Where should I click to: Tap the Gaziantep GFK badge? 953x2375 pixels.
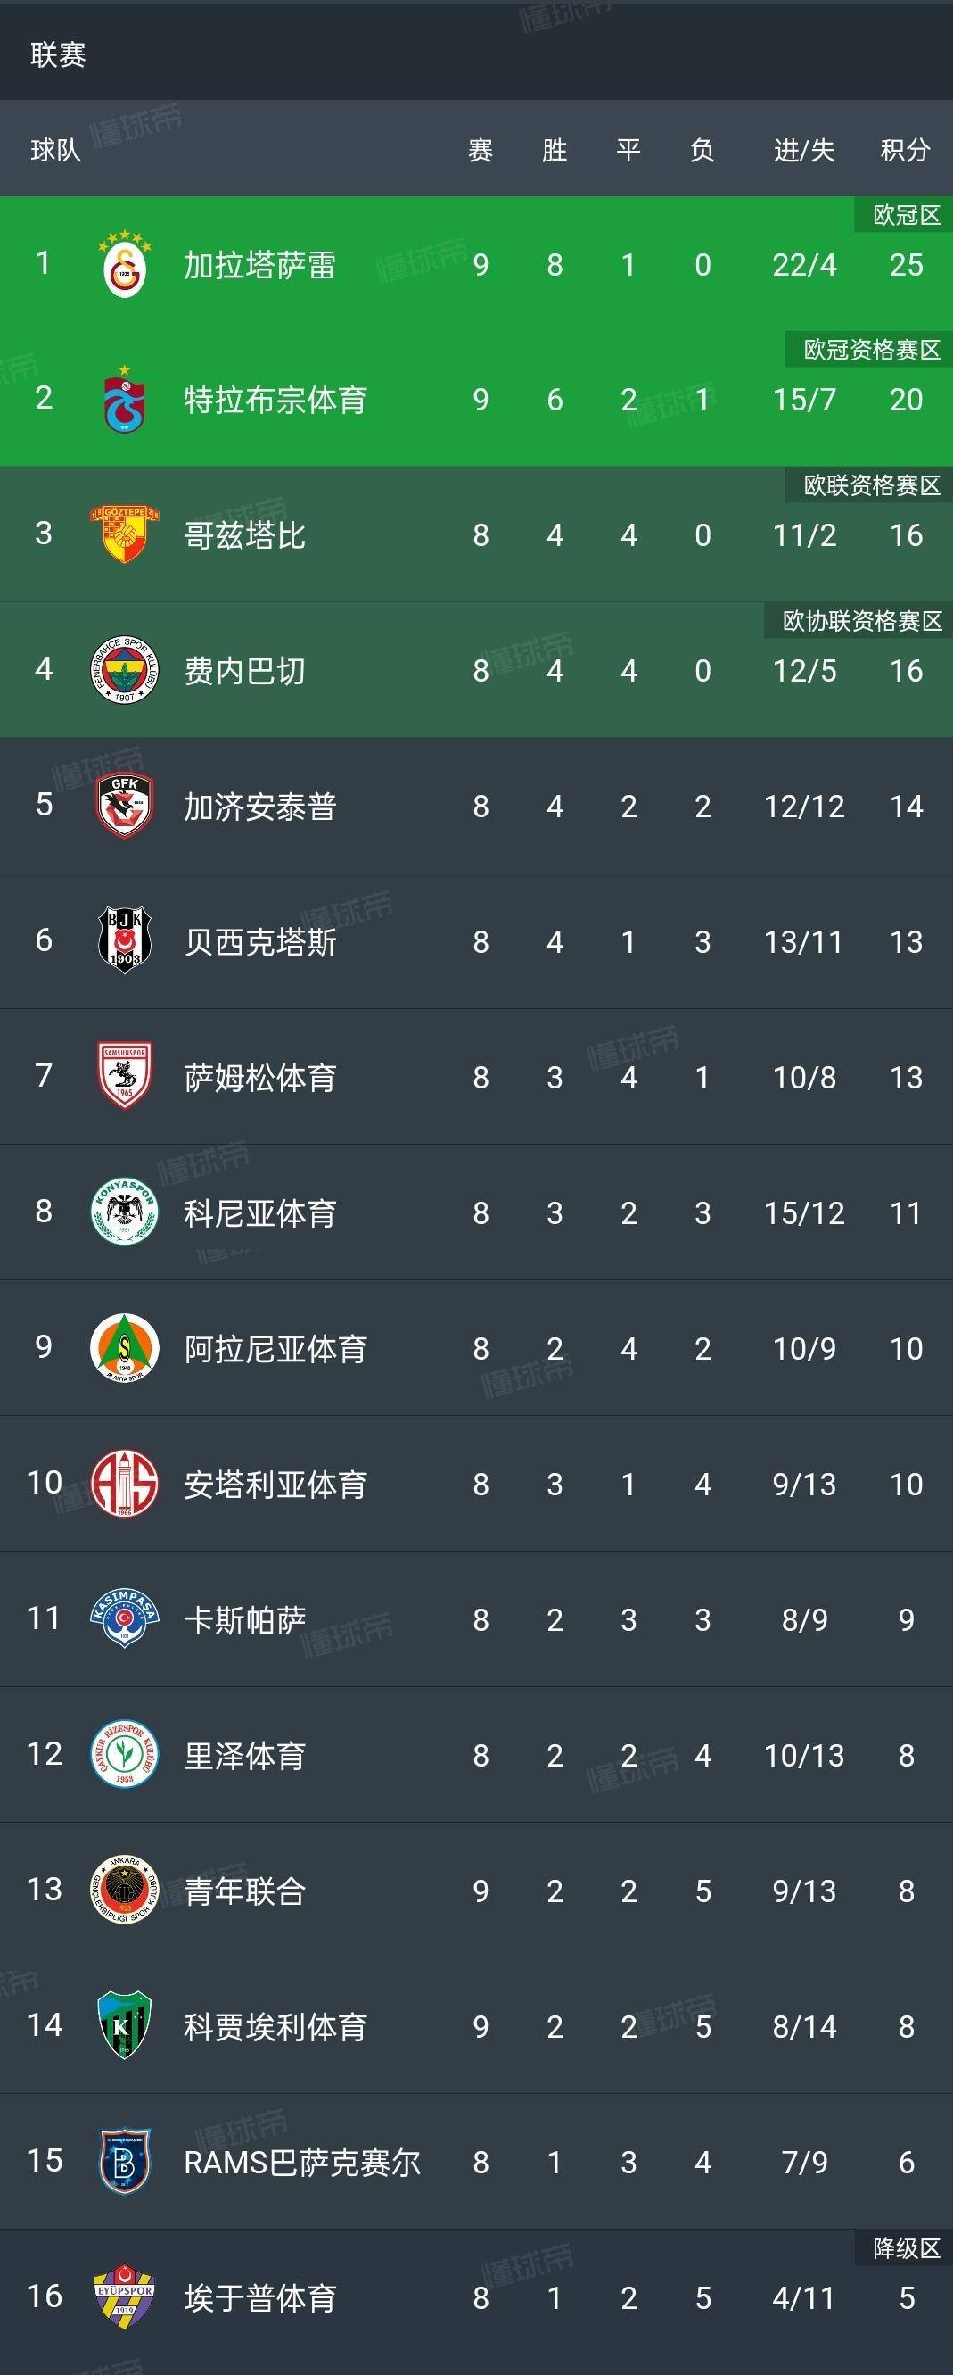pos(125,806)
